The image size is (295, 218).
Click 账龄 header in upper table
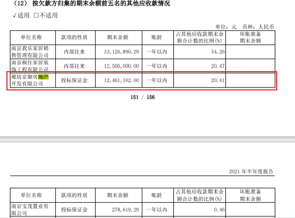tap(156, 38)
